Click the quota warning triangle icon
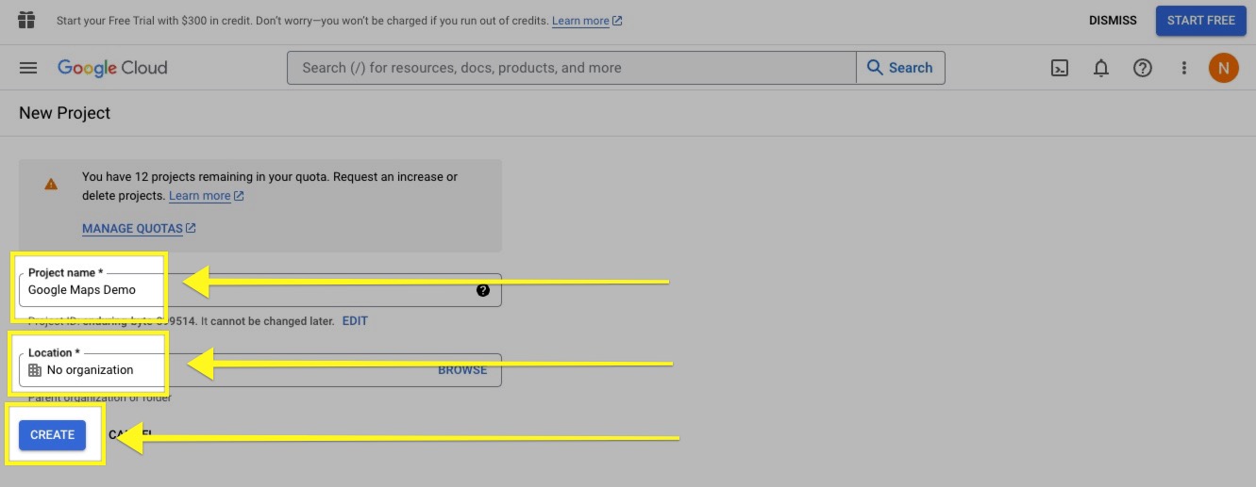Screen dimensions: 1256x487 tap(51, 185)
